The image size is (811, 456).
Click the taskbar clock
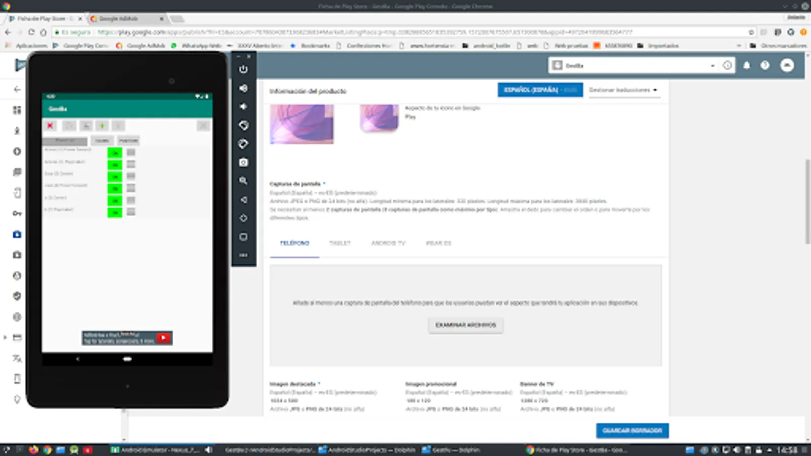coord(787,450)
